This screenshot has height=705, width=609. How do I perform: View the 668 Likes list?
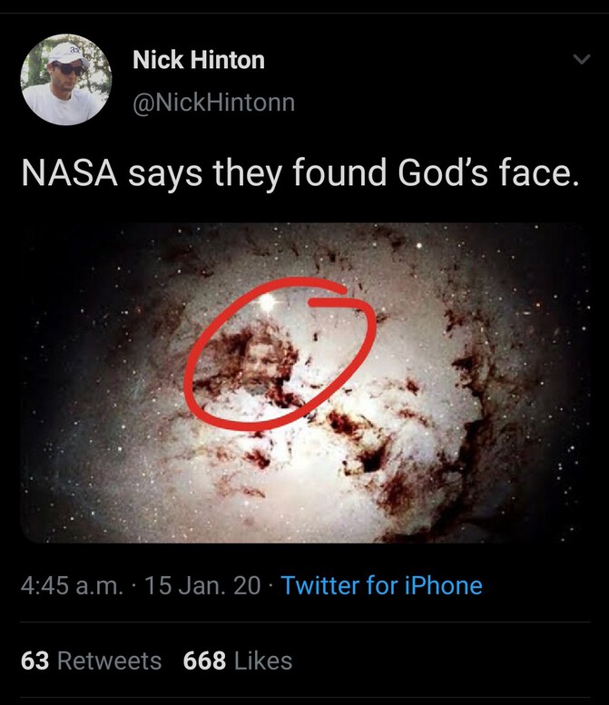(x=238, y=660)
